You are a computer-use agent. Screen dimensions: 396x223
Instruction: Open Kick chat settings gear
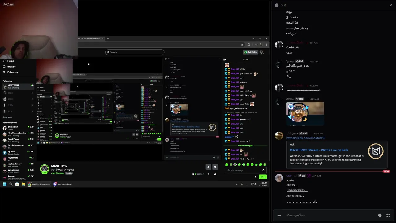click(x=256, y=177)
